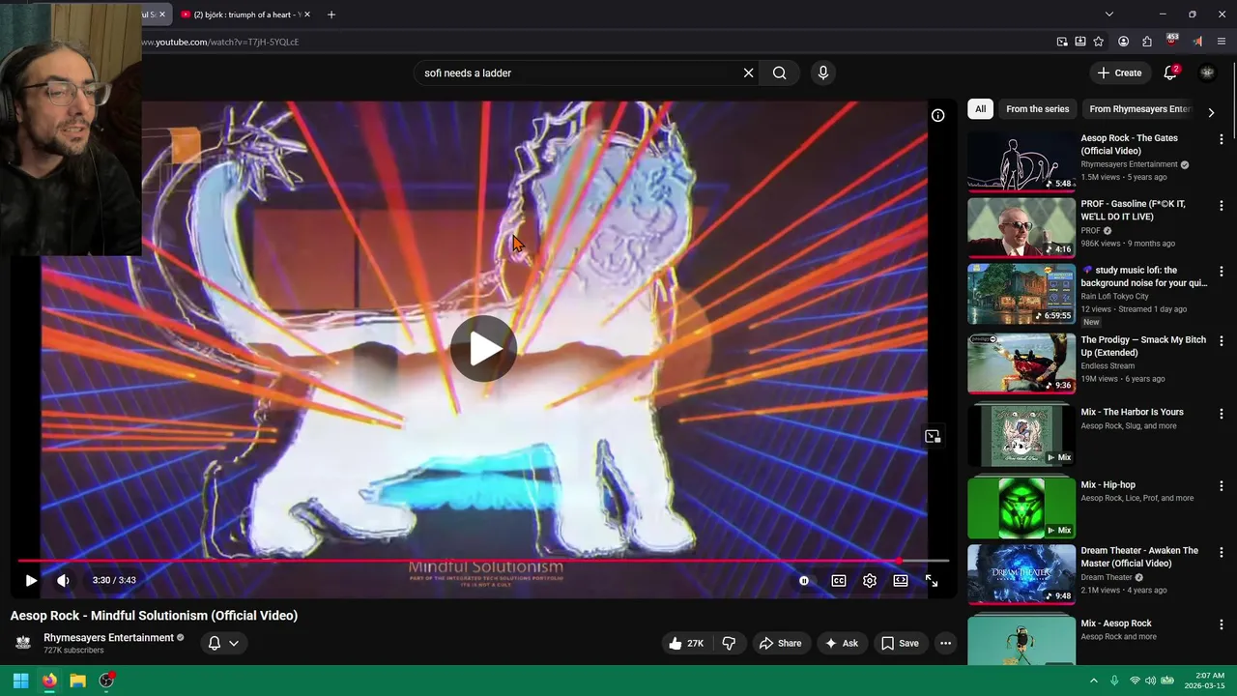
Task: Open the list-all-tabs chevron in title bar
Action: click(x=1109, y=14)
